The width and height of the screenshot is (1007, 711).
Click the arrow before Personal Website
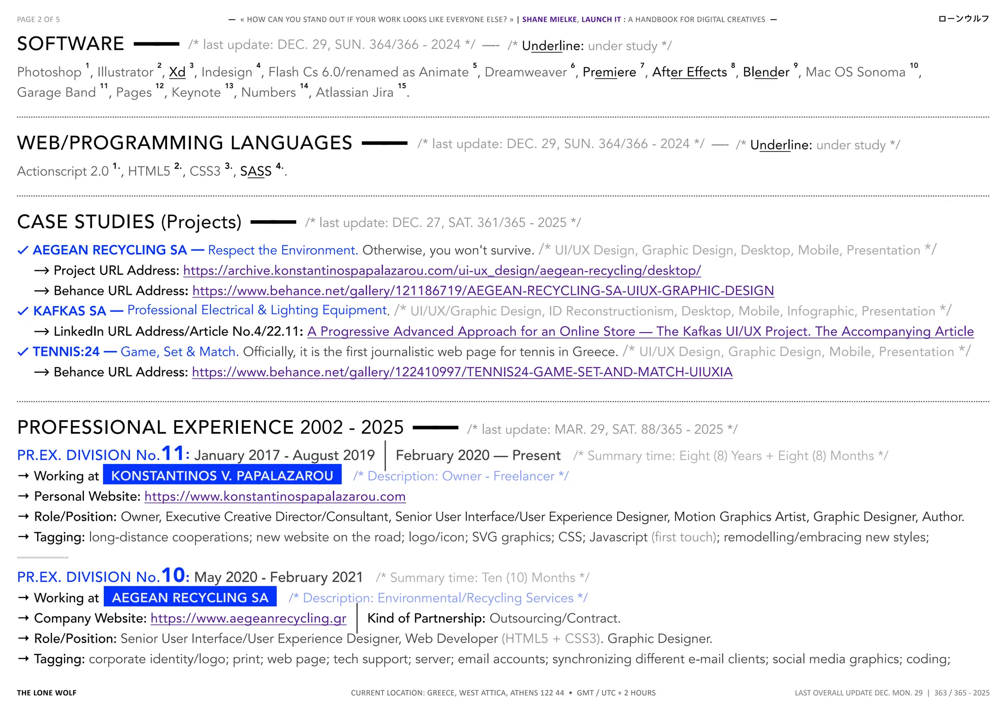pyautogui.click(x=23, y=496)
